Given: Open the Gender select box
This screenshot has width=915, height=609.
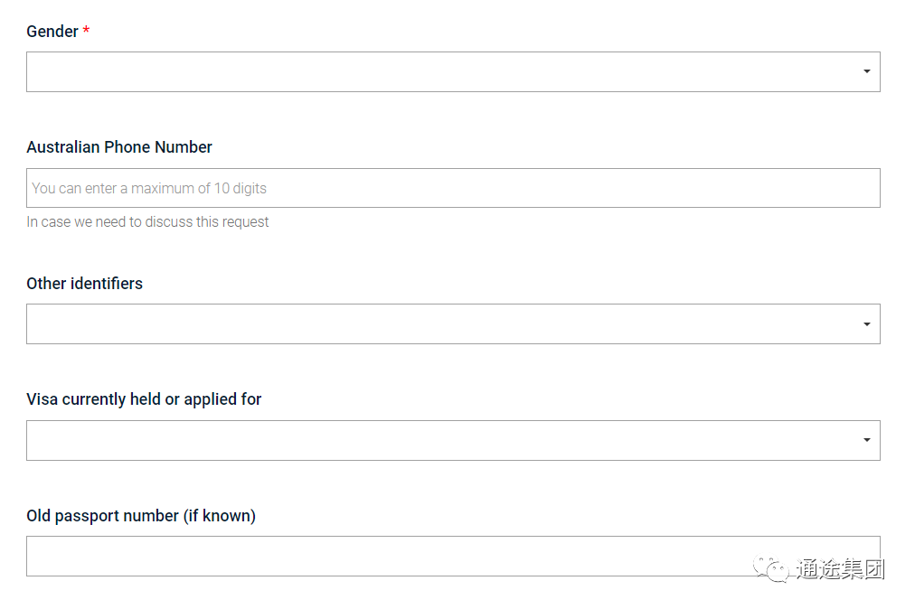Looking at the screenshot, I should coord(453,71).
